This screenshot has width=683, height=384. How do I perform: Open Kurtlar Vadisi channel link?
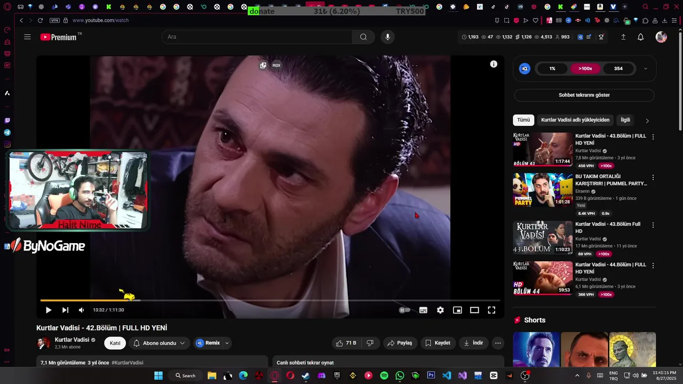72,340
